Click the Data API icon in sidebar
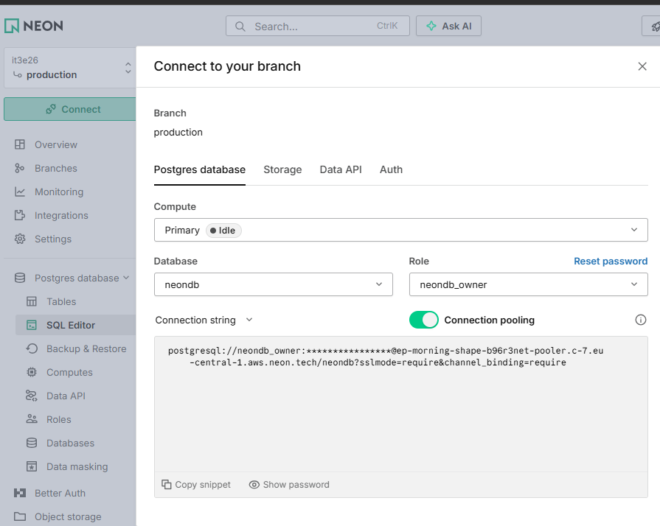Viewport: 660px width, 526px height. [x=32, y=396]
